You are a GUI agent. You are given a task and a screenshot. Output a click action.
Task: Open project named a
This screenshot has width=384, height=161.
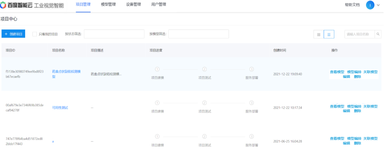53,141
